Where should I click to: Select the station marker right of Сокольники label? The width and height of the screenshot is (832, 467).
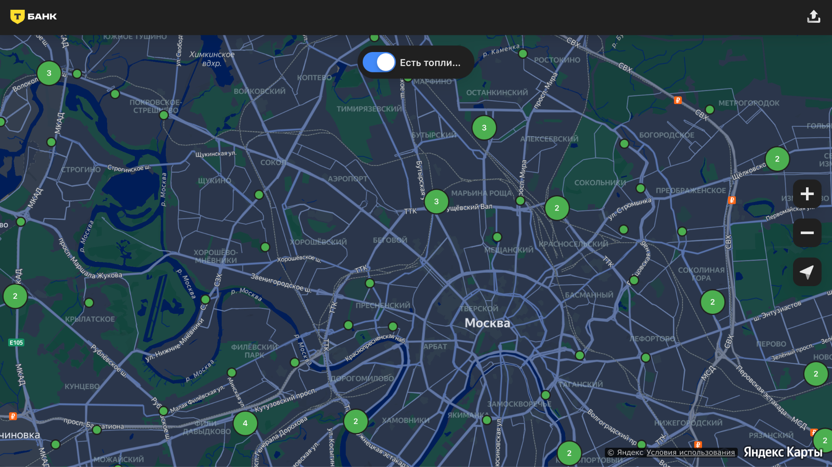641,188
